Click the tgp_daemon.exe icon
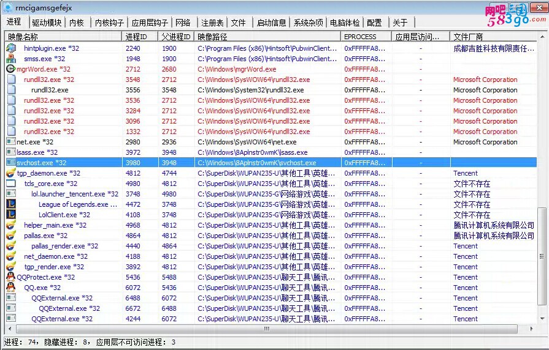 11,173
